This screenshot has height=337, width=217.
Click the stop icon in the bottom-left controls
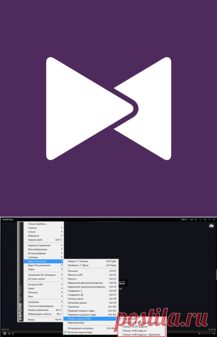pyautogui.click(x=9, y=334)
